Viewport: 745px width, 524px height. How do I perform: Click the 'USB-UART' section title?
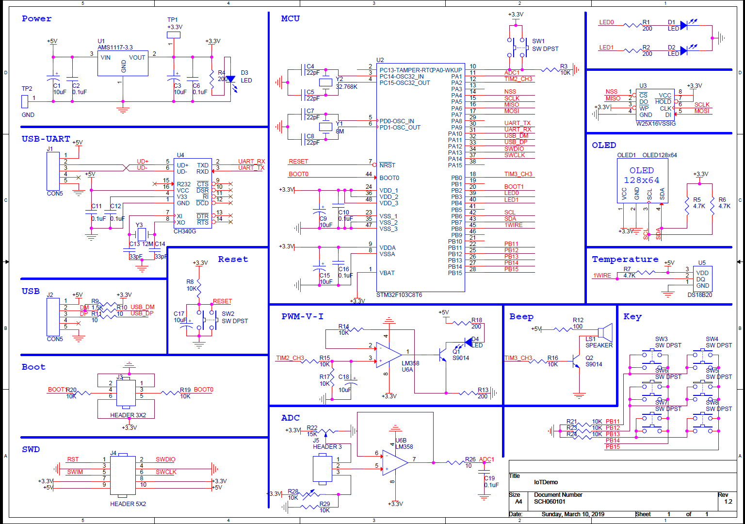[x=46, y=139]
